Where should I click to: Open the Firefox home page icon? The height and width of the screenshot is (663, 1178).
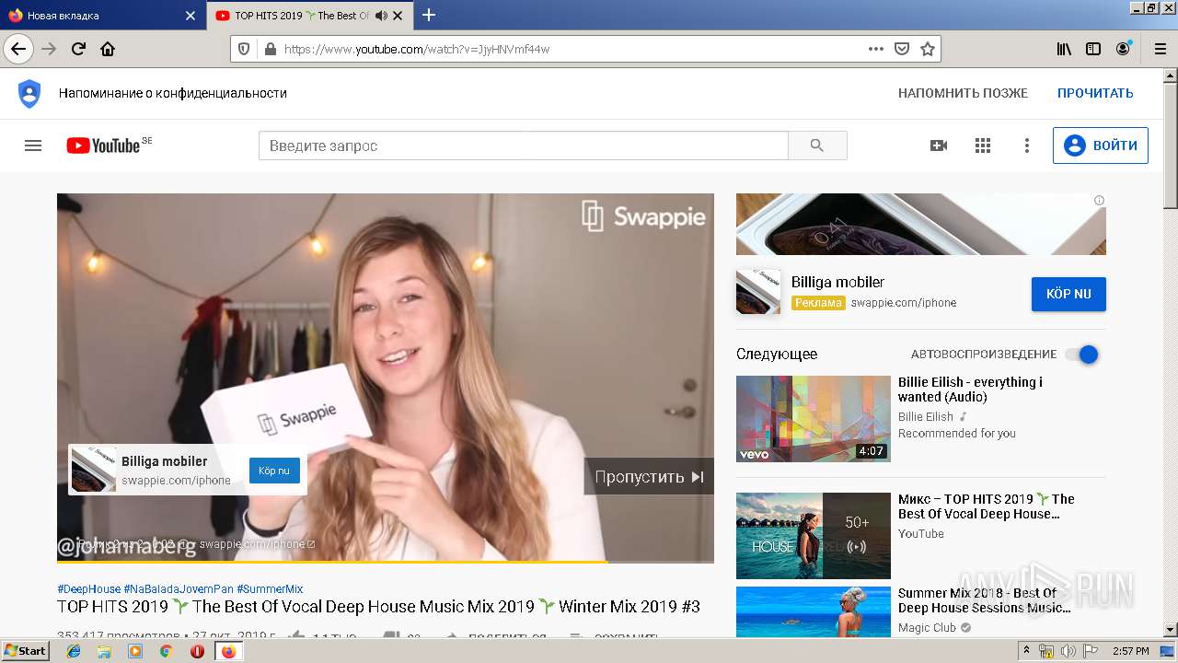click(x=108, y=49)
